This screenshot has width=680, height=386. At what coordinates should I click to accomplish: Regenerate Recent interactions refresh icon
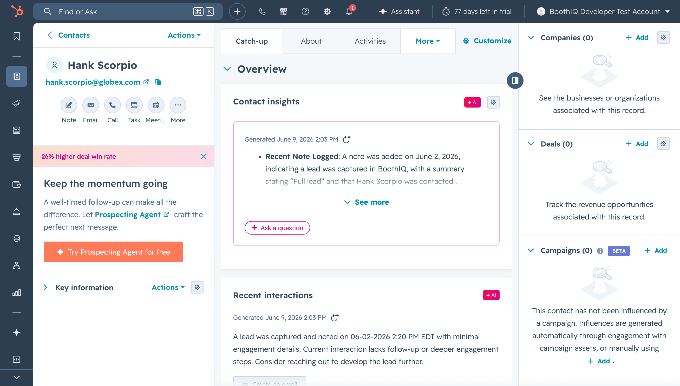click(335, 317)
